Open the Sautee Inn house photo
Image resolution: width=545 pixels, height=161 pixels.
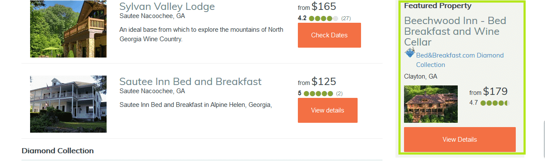[x=68, y=104]
